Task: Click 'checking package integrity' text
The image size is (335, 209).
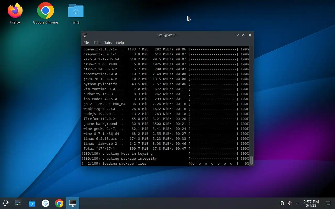Action: click(130, 159)
